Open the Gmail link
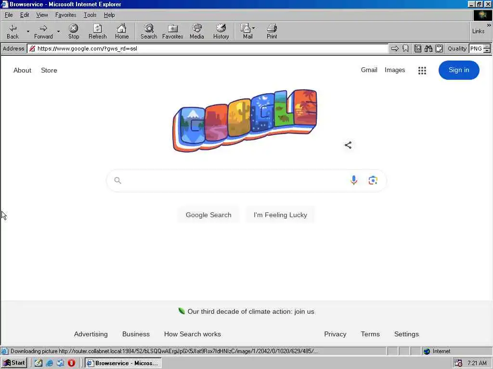This screenshot has width=493, height=369. [x=369, y=70]
